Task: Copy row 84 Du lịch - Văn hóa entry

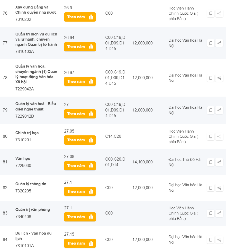Action: 211,240
